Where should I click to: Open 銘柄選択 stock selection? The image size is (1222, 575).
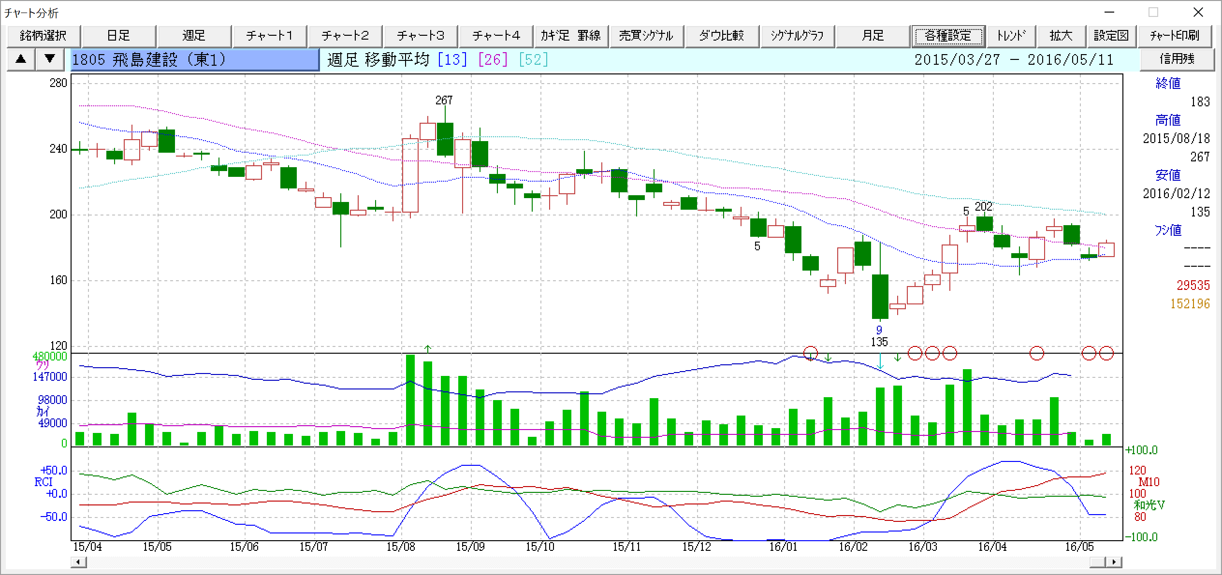44,36
